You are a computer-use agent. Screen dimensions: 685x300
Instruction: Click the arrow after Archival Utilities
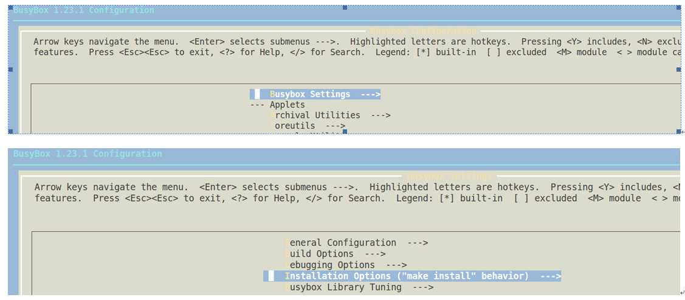380,115
